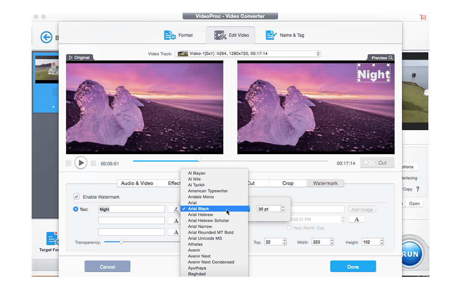Click the font icon beside Night text
This screenshot has height=289, width=452.
pos(175,209)
